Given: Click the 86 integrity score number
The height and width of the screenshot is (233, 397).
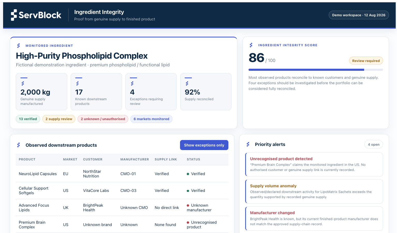Looking at the screenshot, I should [x=256, y=58].
